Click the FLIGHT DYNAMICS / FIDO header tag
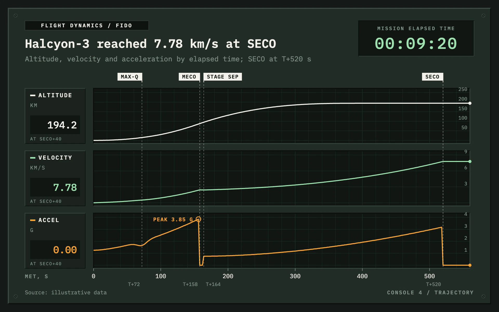499x312 pixels. coord(87,25)
